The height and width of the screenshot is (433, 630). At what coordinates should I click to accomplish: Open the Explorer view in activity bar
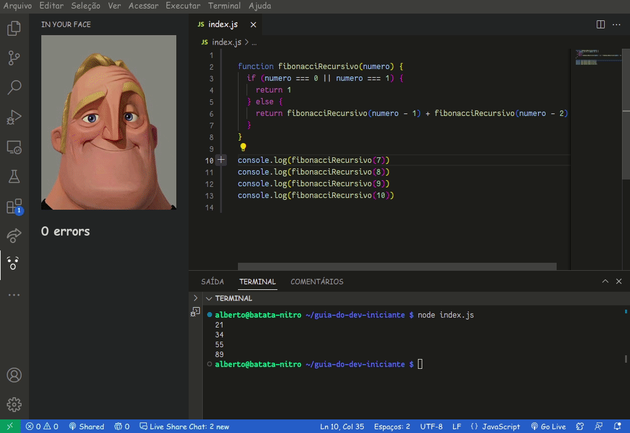(14, 28)
